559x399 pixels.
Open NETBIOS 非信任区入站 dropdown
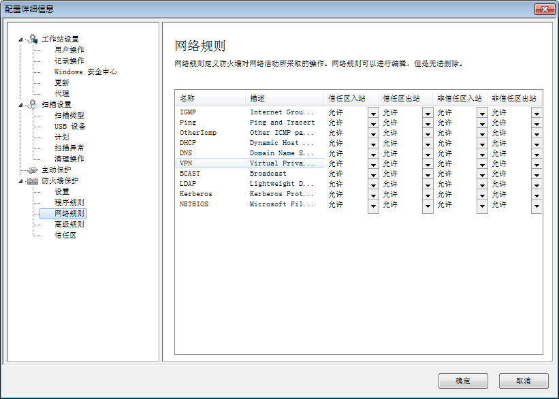[x=482, y=205]
